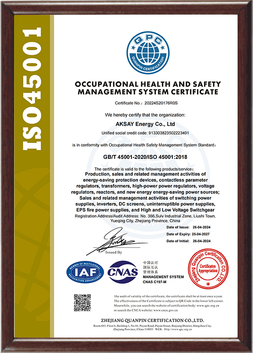Screen dimensions: 253x353
Task: Click the Registration Address/Audit Address line
Action: coord(145,216)
